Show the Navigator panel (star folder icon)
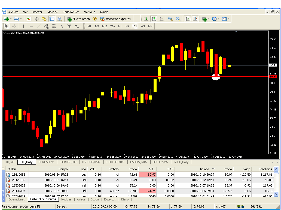 point(44,19)
